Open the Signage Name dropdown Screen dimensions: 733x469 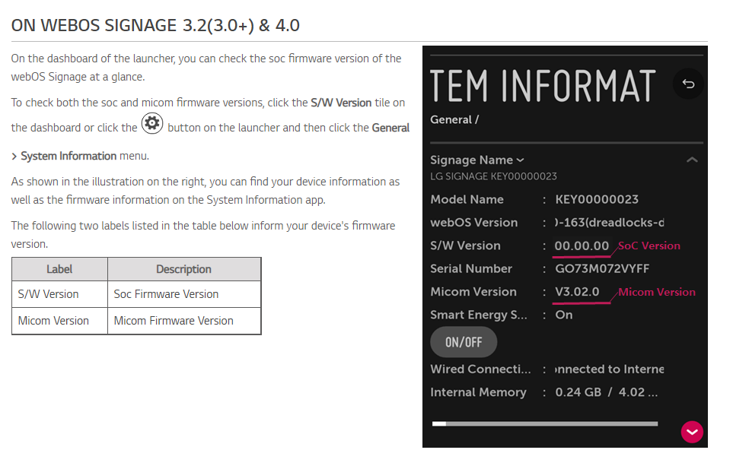[x=476, y=160]
